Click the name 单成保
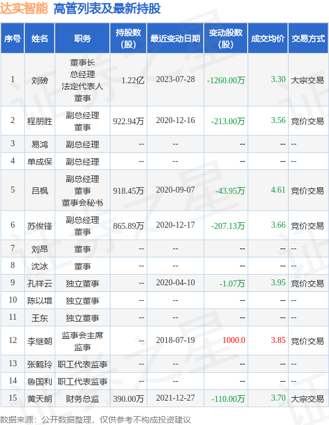 pos(40,162)
